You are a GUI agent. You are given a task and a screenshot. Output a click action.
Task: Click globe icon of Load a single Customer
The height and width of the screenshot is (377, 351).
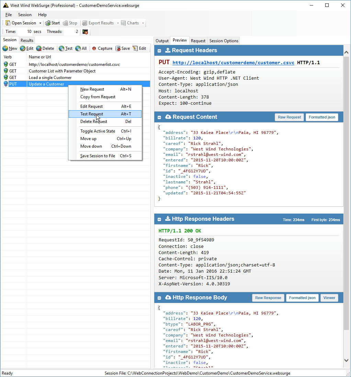click(6, 77)
